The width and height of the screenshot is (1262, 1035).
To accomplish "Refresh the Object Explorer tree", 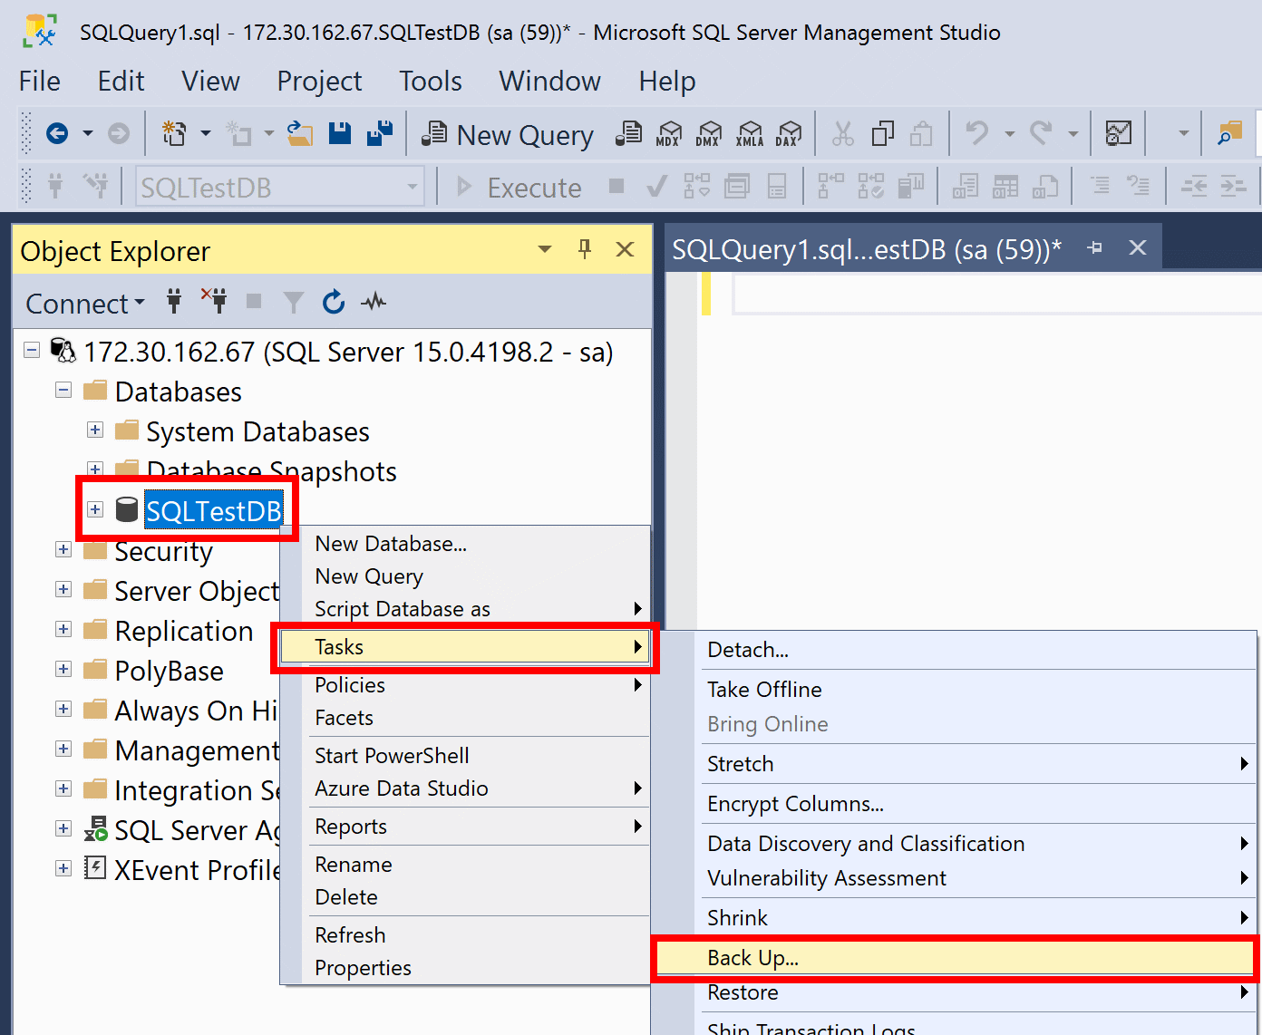I will [x=333, y=302].
